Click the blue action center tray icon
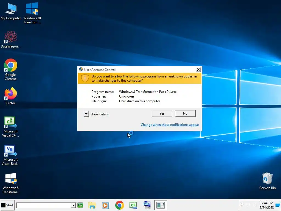This screenshot has width=281, height=211. pyautogui.click(x=278, y=205)
